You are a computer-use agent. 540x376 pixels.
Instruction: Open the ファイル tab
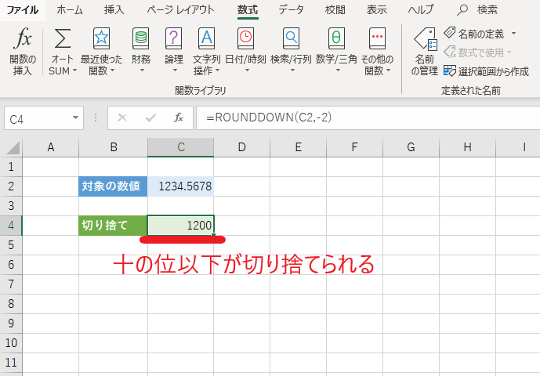[x=23, y=10]
